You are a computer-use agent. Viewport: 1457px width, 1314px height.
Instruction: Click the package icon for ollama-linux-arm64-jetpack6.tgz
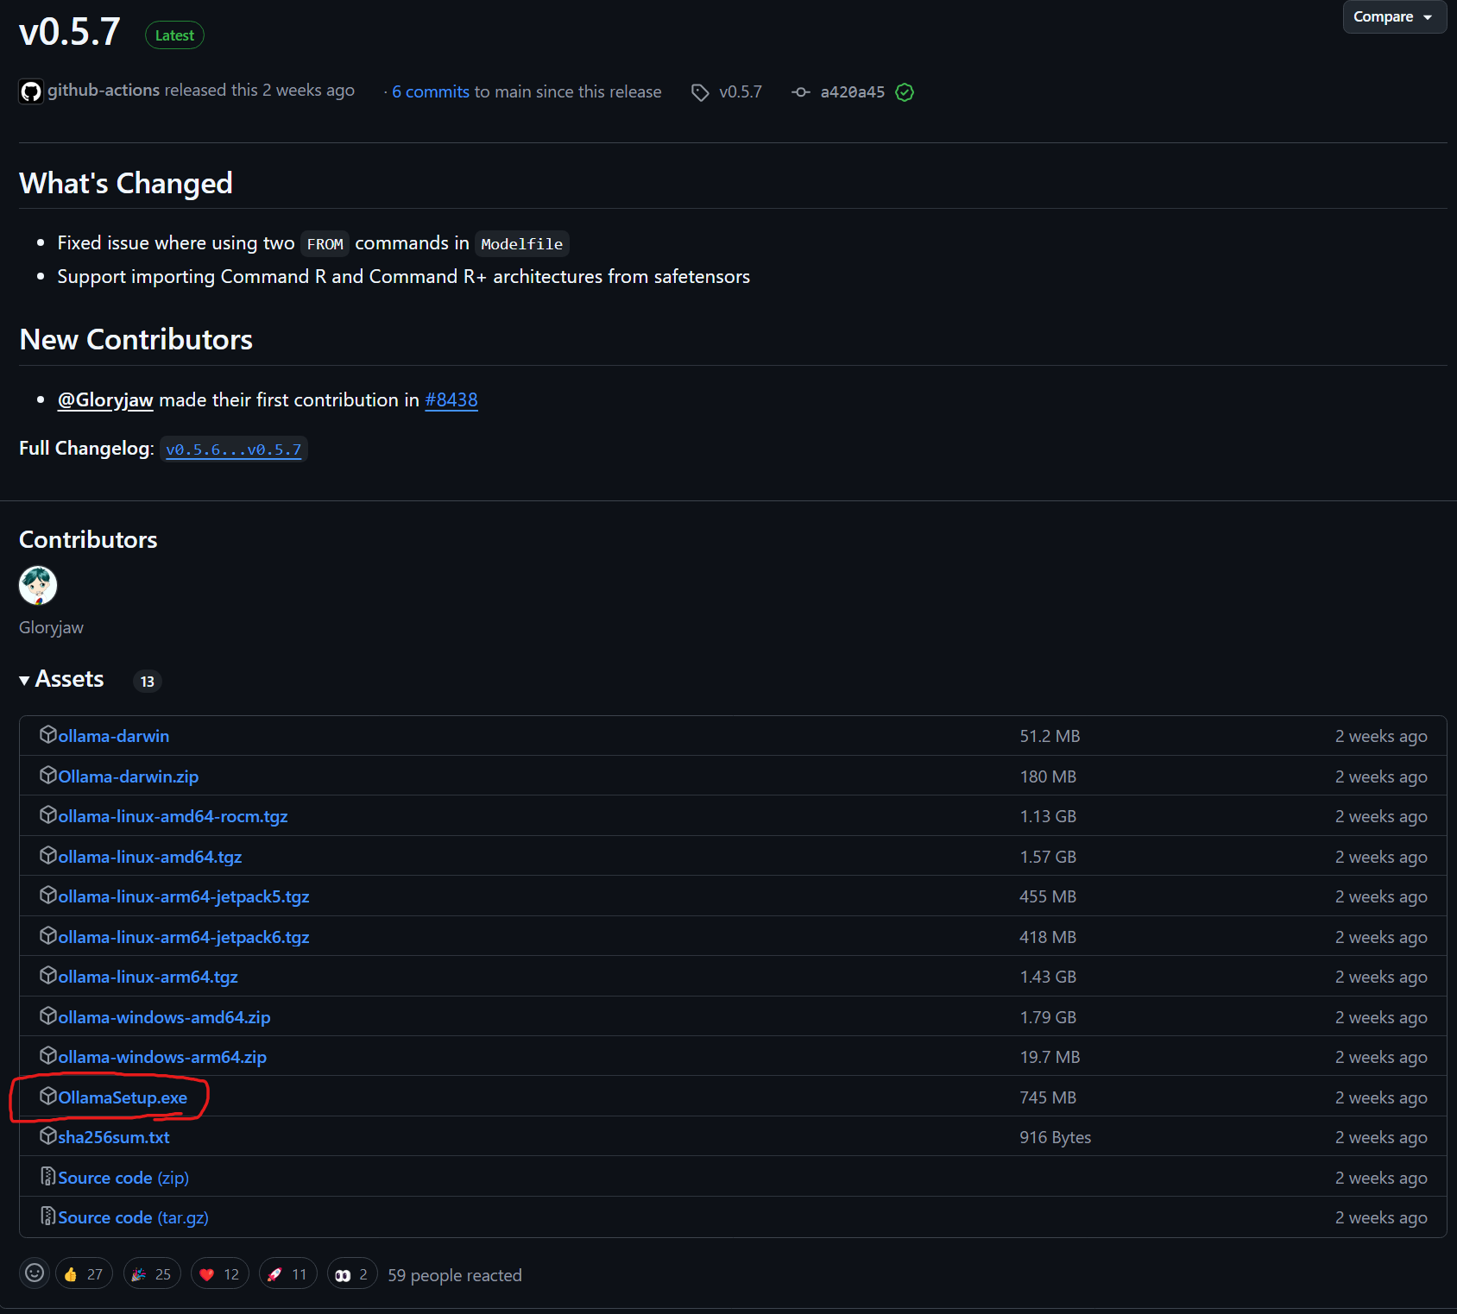pyautogui.click(x=48, y=936)
